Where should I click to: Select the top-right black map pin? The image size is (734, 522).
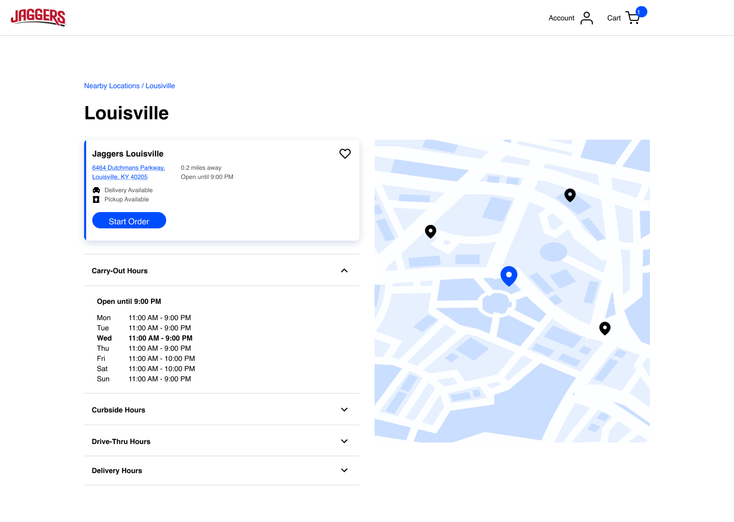[x=570, y=195]
